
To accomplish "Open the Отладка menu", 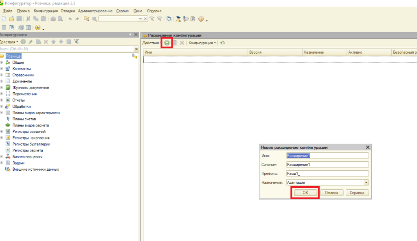I will [68, 11].
